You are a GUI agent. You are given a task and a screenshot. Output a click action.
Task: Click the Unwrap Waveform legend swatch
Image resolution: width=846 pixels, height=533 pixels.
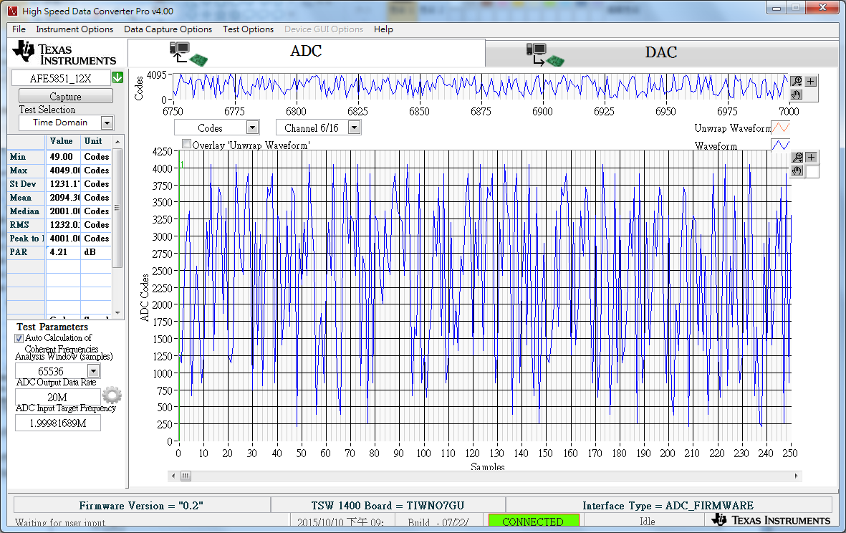tap(781, 128)
